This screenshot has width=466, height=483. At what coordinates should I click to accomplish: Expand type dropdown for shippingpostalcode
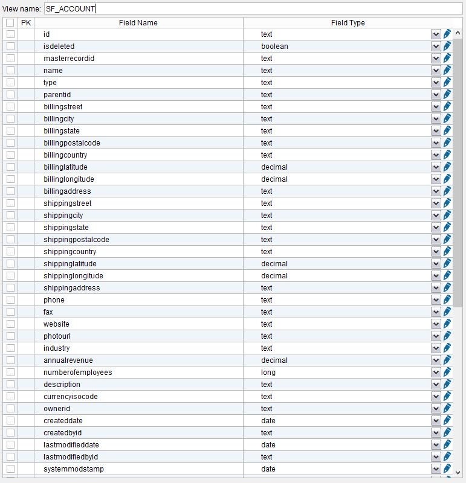coord(436,240)
